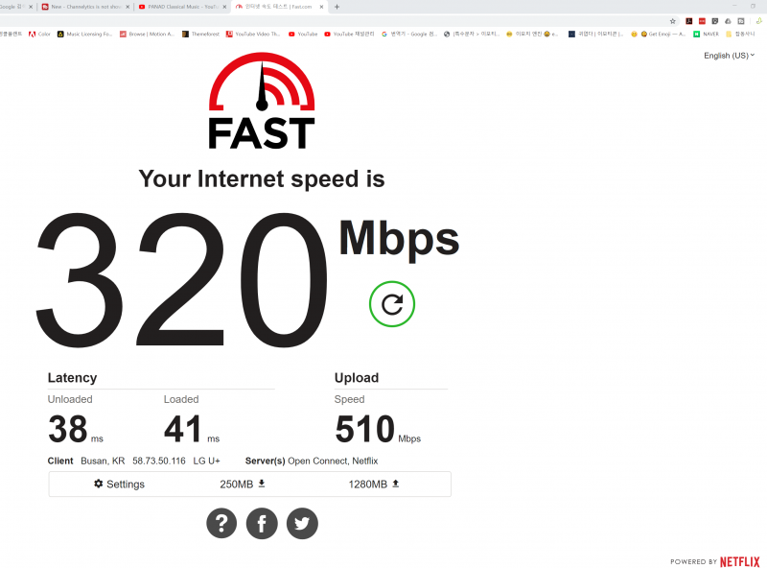Open the YouTube Video Thumbnail bookmark
The height and width of the screenshot is (568, 767).
click(253, 34)
